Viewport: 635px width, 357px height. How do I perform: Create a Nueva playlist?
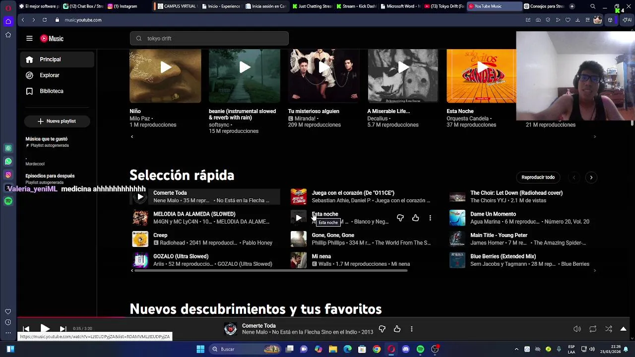tap(57, 121)
